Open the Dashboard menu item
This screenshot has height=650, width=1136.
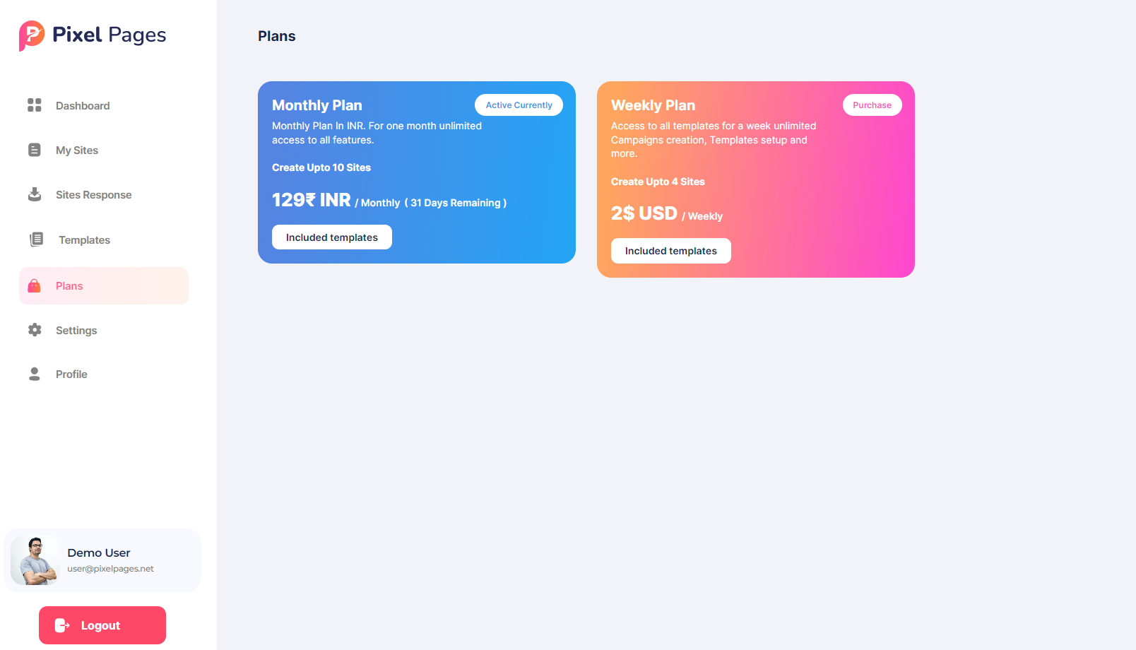point(83,106)
